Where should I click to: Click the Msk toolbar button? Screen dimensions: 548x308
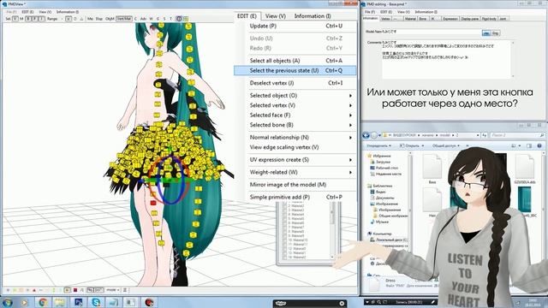point(91,19)
